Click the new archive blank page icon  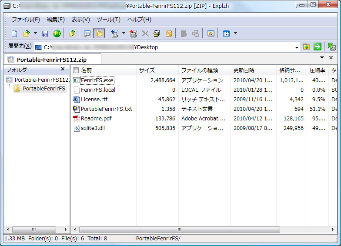[x=14, y=33]
